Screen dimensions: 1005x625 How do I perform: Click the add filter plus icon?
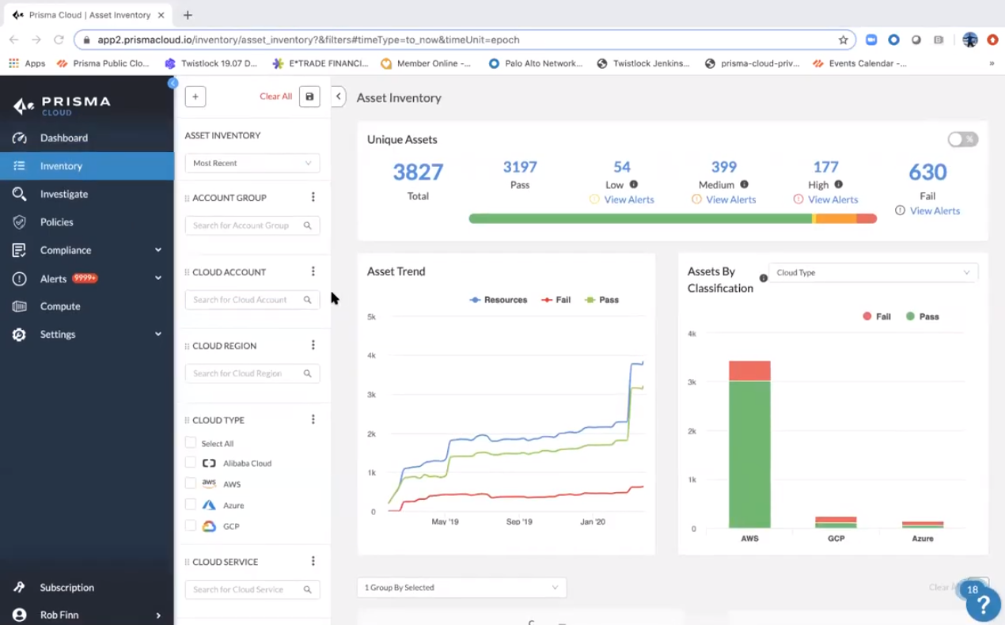point(195,97)
